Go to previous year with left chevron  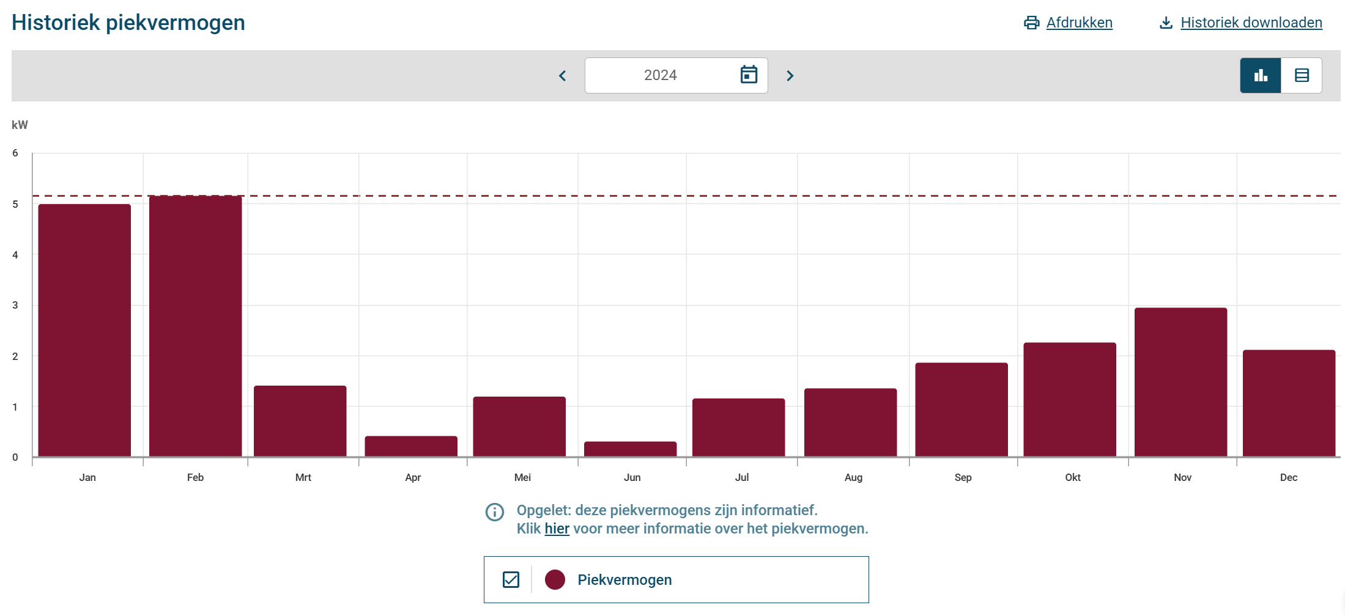pos(563,76)
